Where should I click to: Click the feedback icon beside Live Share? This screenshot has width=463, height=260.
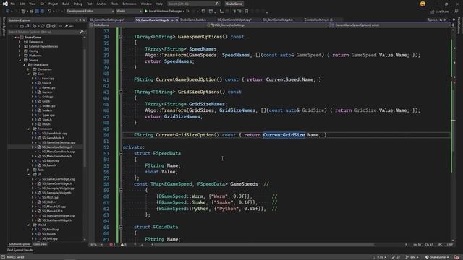pyautogui.click(x=456, y=12)
